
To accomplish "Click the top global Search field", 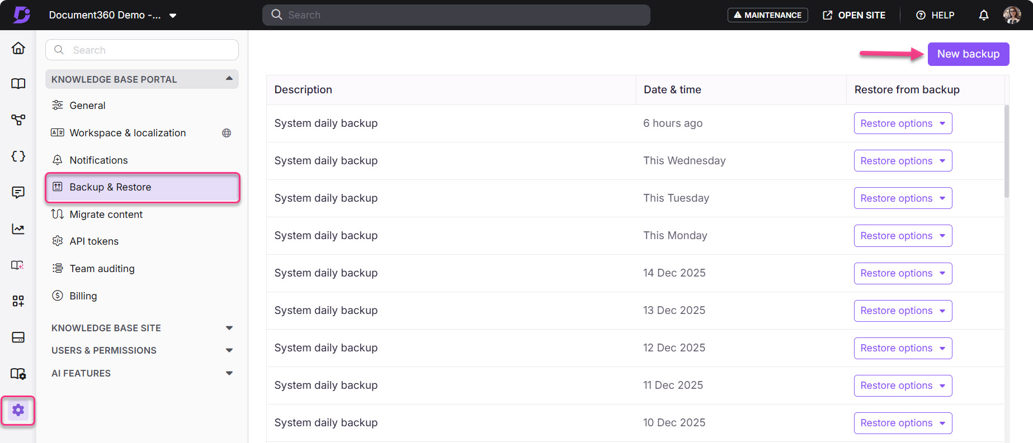I will tap(456, 15).
